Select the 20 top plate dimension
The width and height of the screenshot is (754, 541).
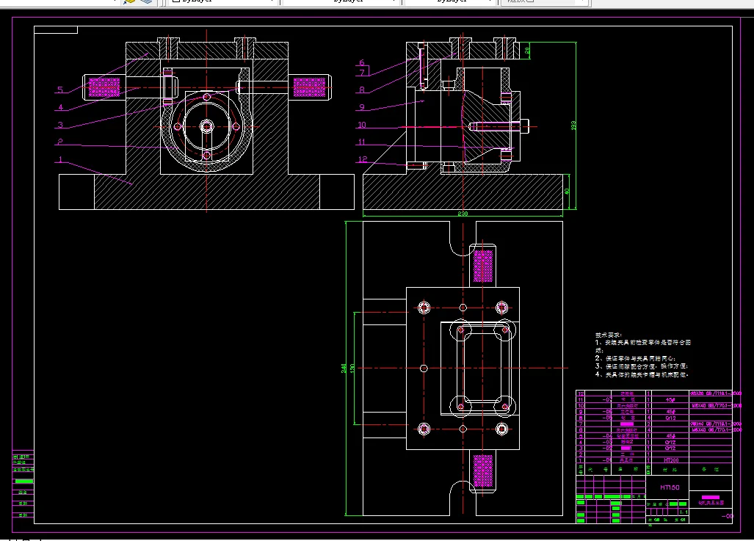(528, 50)
